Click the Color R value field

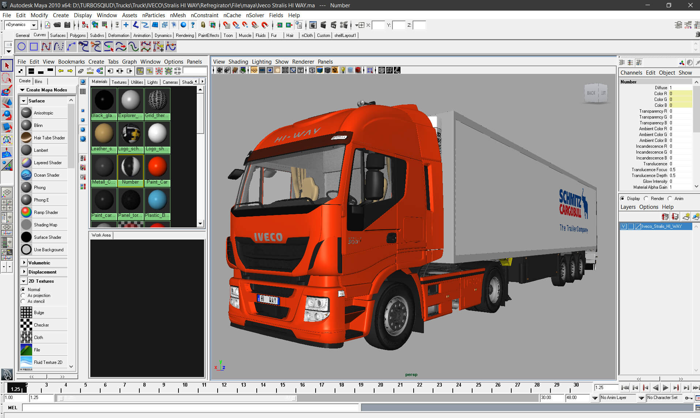click(x=680, y=93)
